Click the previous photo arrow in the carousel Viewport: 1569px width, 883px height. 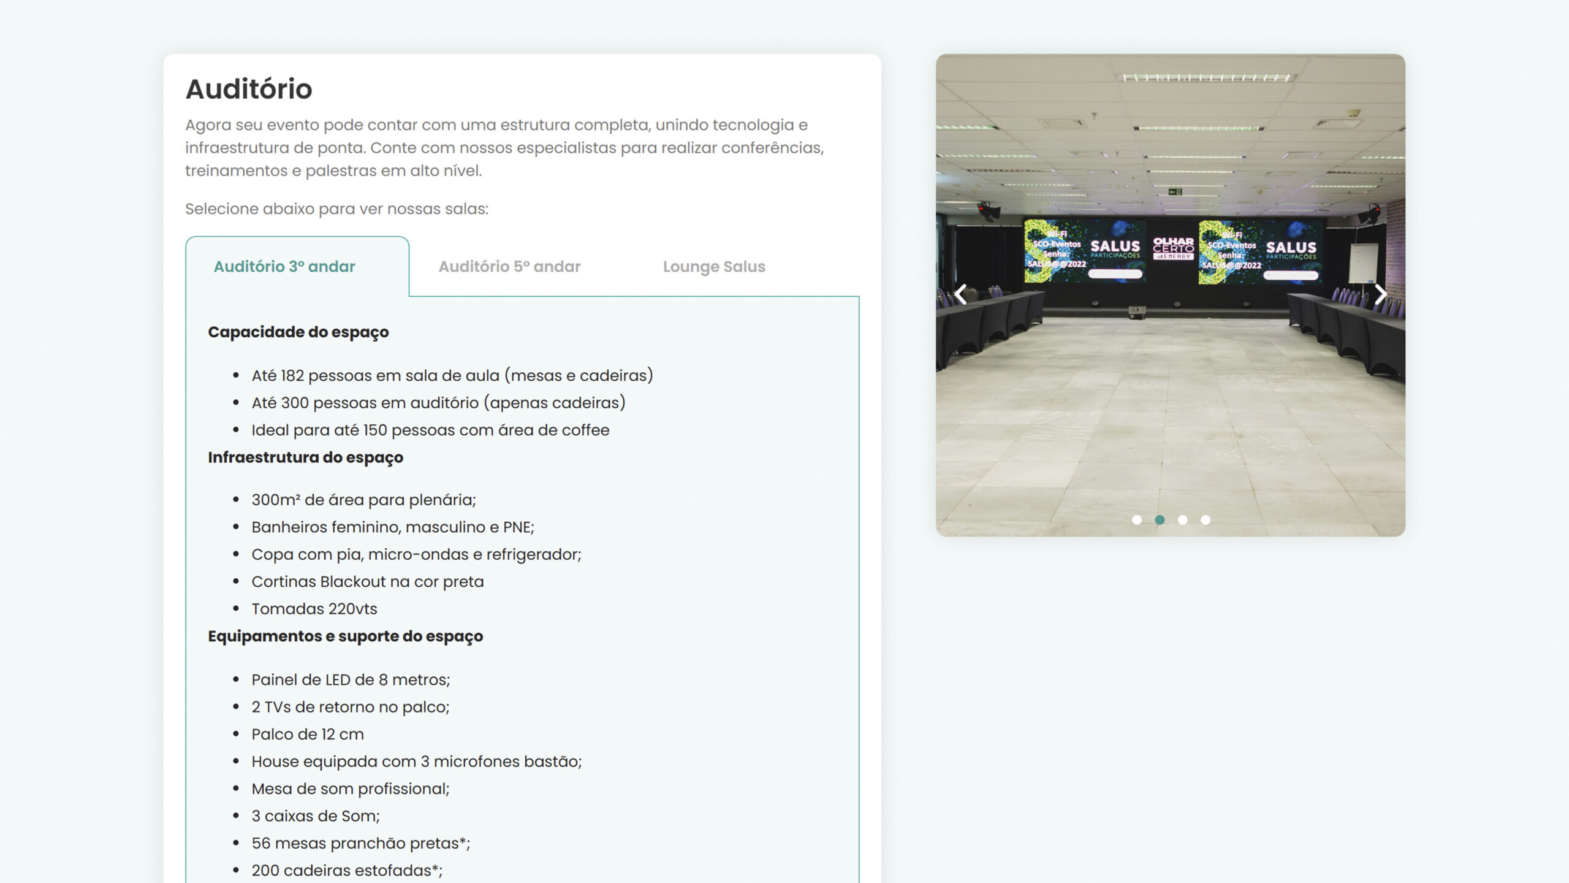coord(961,294)
